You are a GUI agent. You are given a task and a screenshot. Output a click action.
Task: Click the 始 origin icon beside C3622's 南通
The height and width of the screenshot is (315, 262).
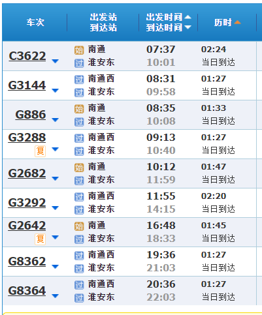coord(79,50)
